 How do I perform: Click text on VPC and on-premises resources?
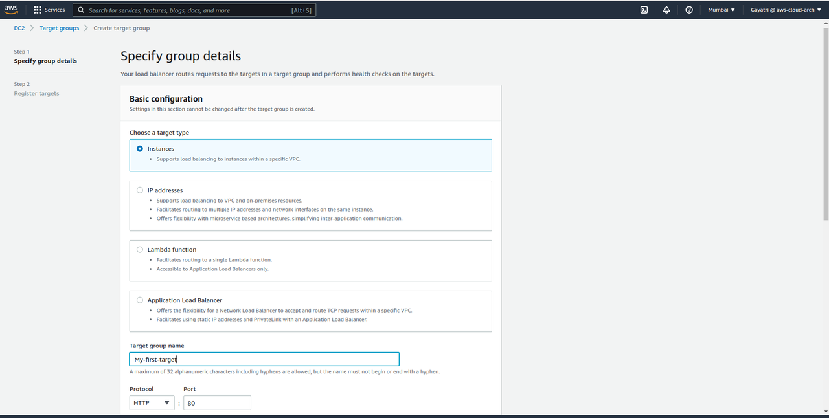(x=229, y=201)
